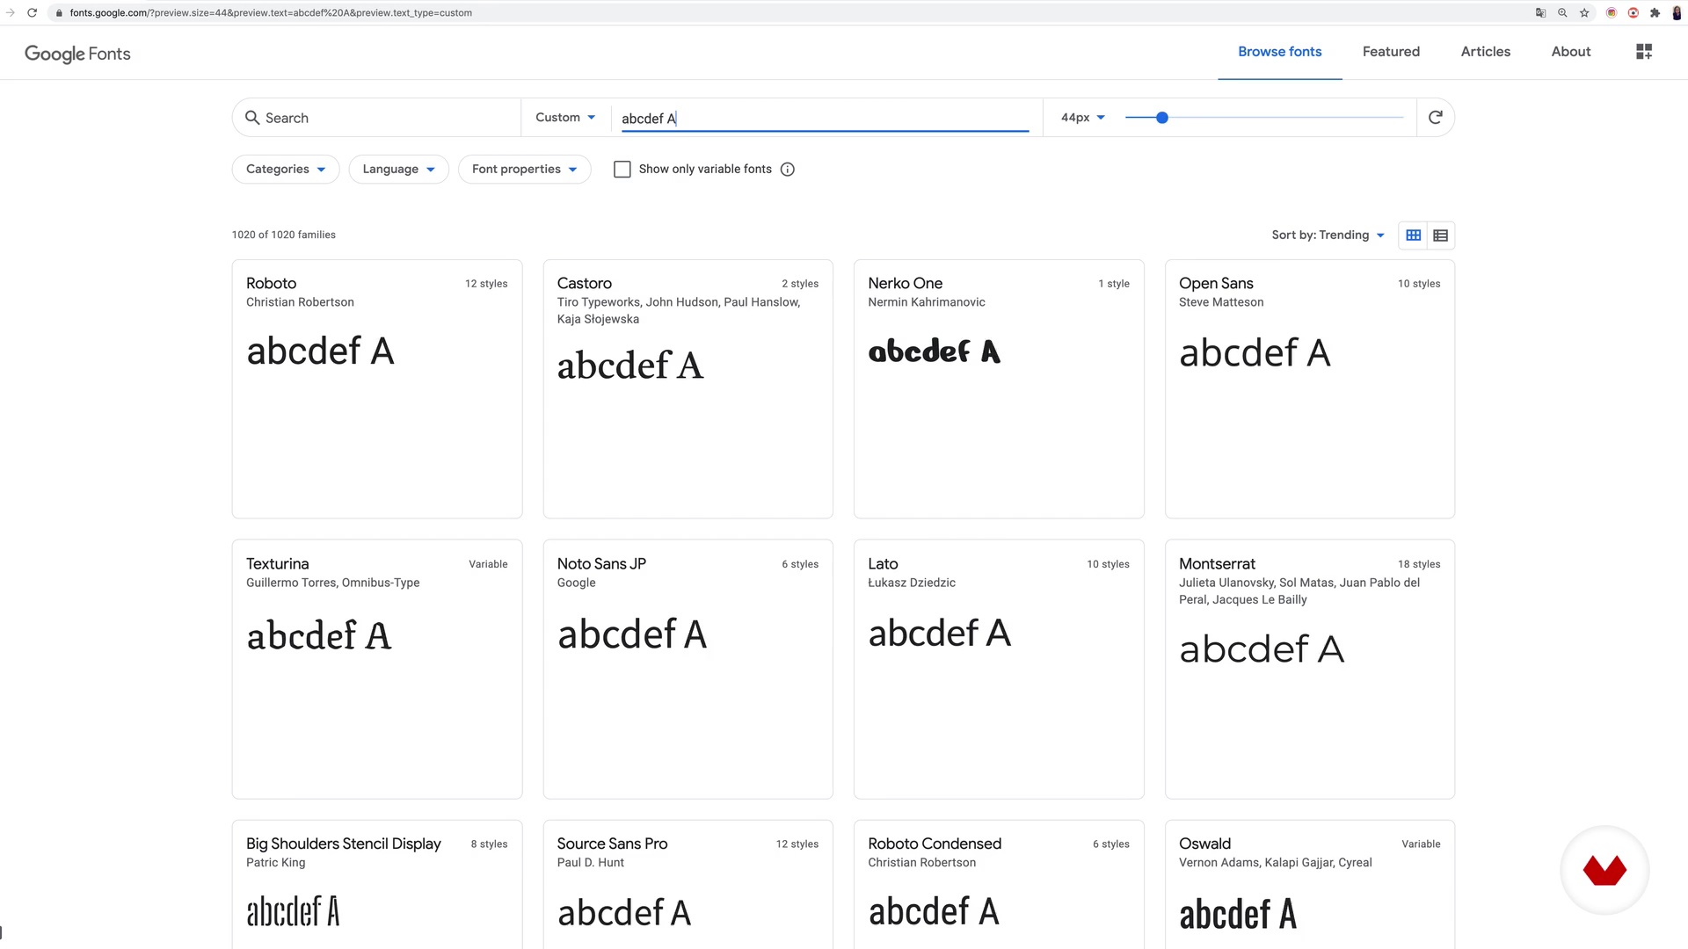1688x949 pixels.
Task: Expand the Categories filter
Action: (x=286, y=170)
